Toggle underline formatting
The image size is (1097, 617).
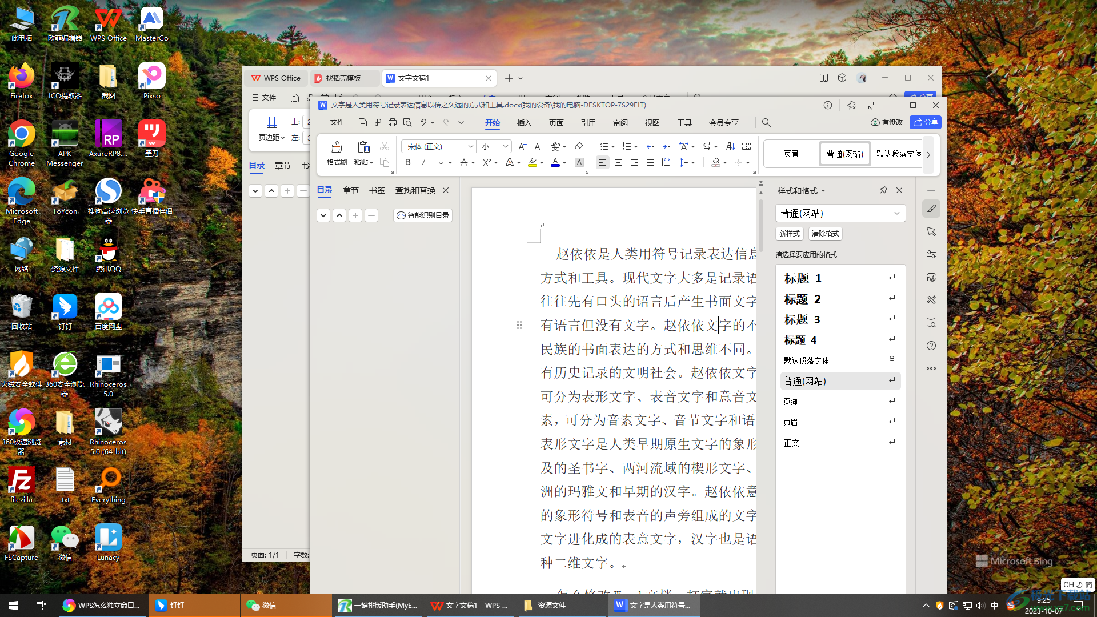click(x=441, y=162)
